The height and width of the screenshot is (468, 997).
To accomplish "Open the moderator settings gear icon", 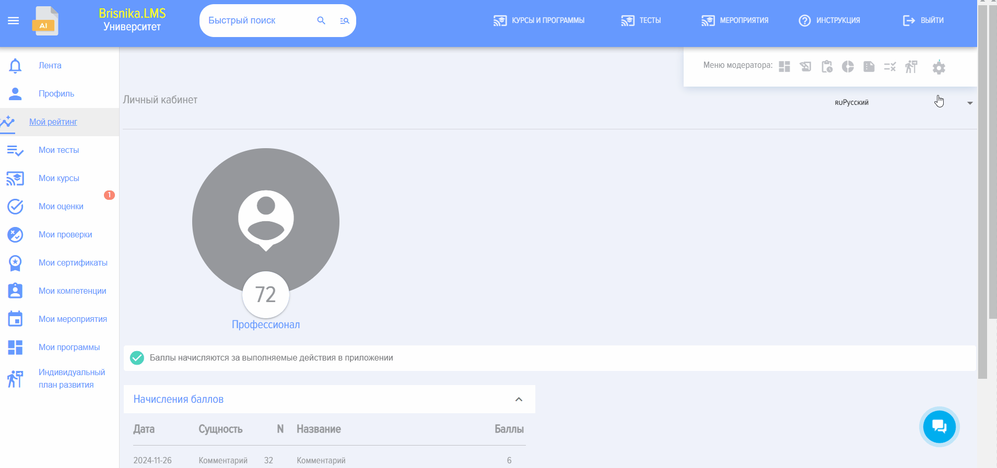I will coord(939,67).
